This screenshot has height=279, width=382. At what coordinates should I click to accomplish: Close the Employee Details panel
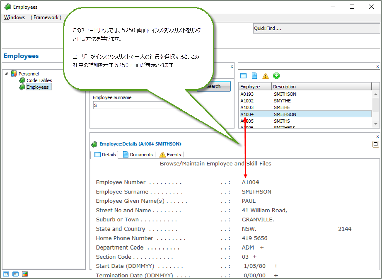pos(378,137)
